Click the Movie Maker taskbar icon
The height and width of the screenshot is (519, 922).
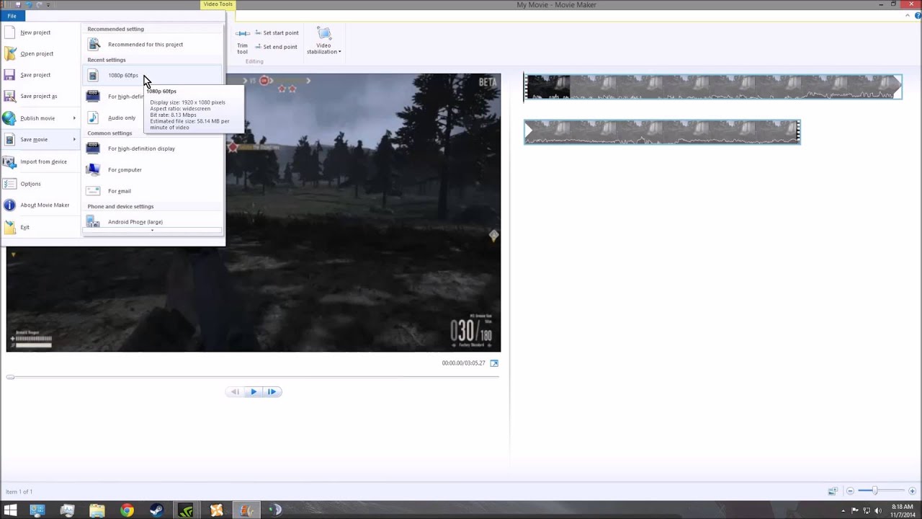pyautogui.click(x=246, y=510)
